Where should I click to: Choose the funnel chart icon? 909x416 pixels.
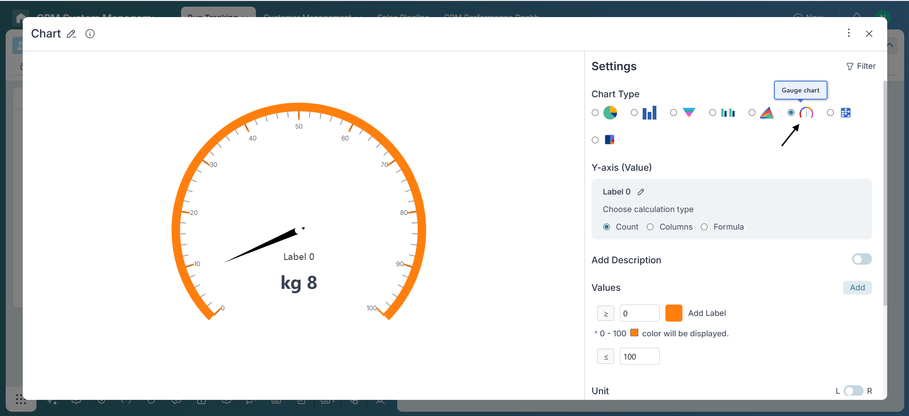click(689, 112)
